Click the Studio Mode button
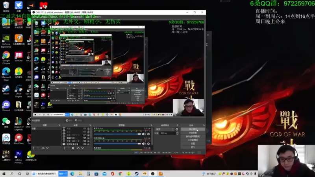 193,140
